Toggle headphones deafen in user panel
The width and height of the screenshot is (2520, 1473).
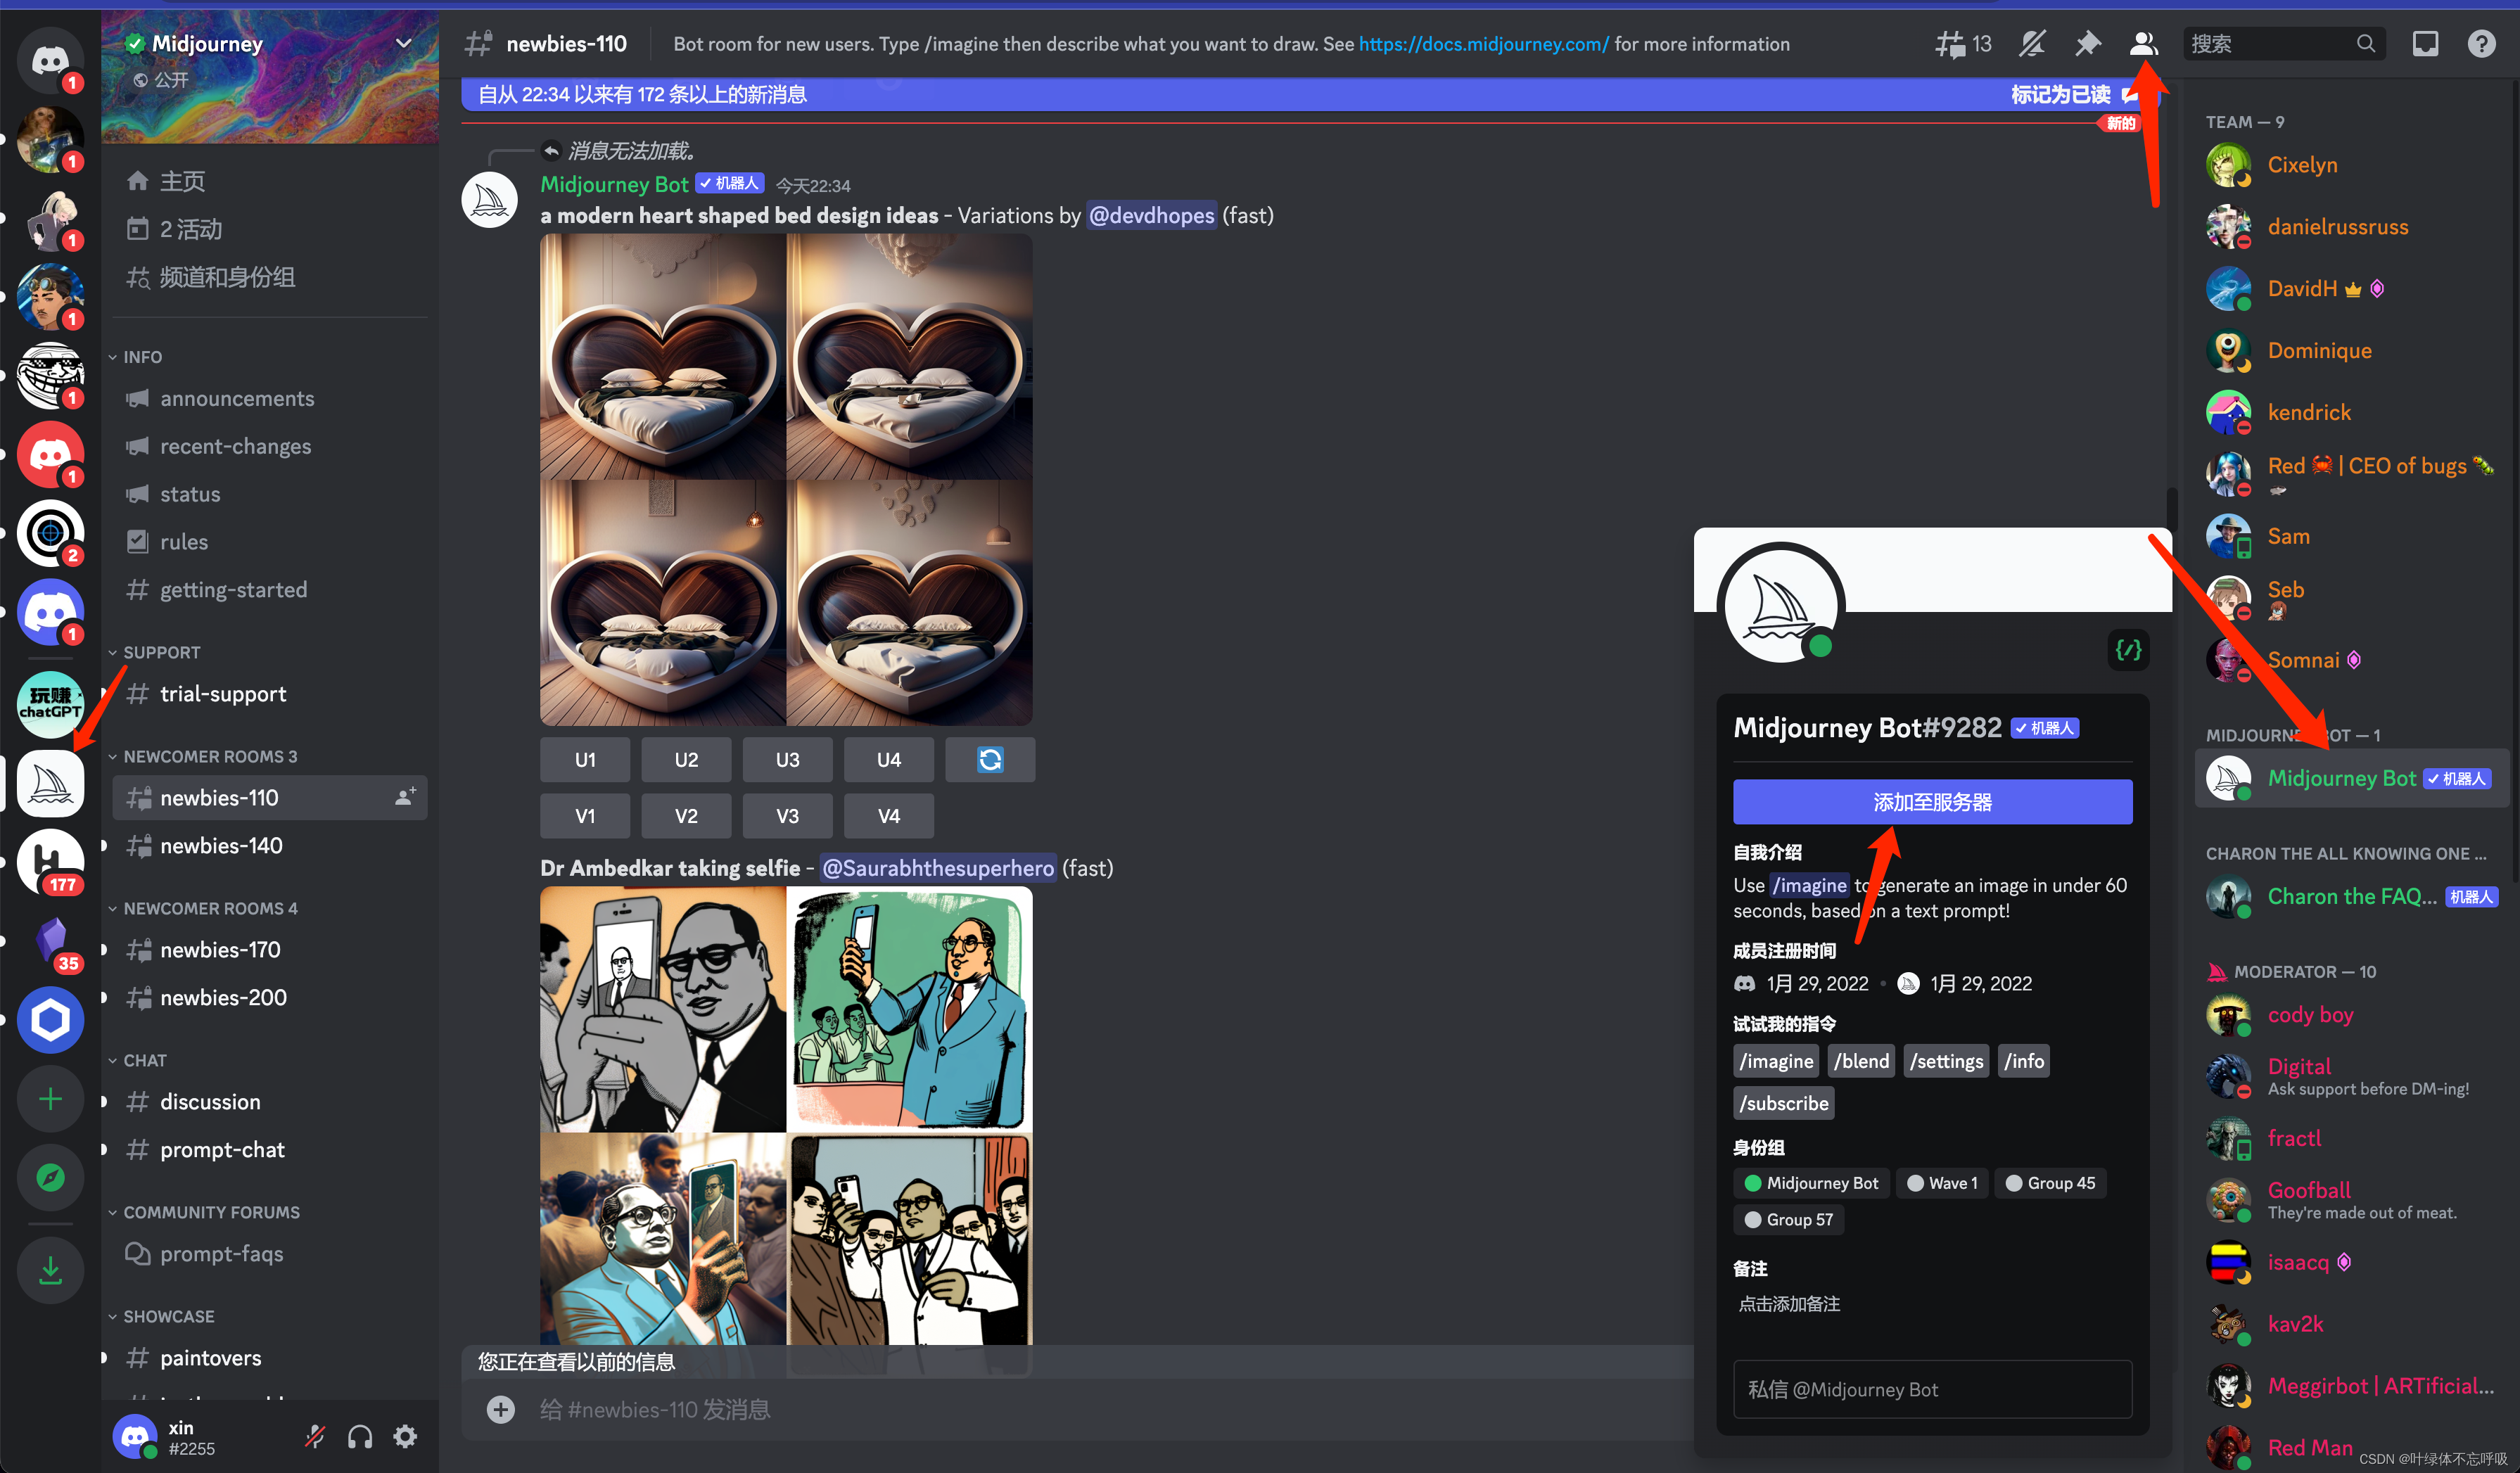click(360, 1437)
